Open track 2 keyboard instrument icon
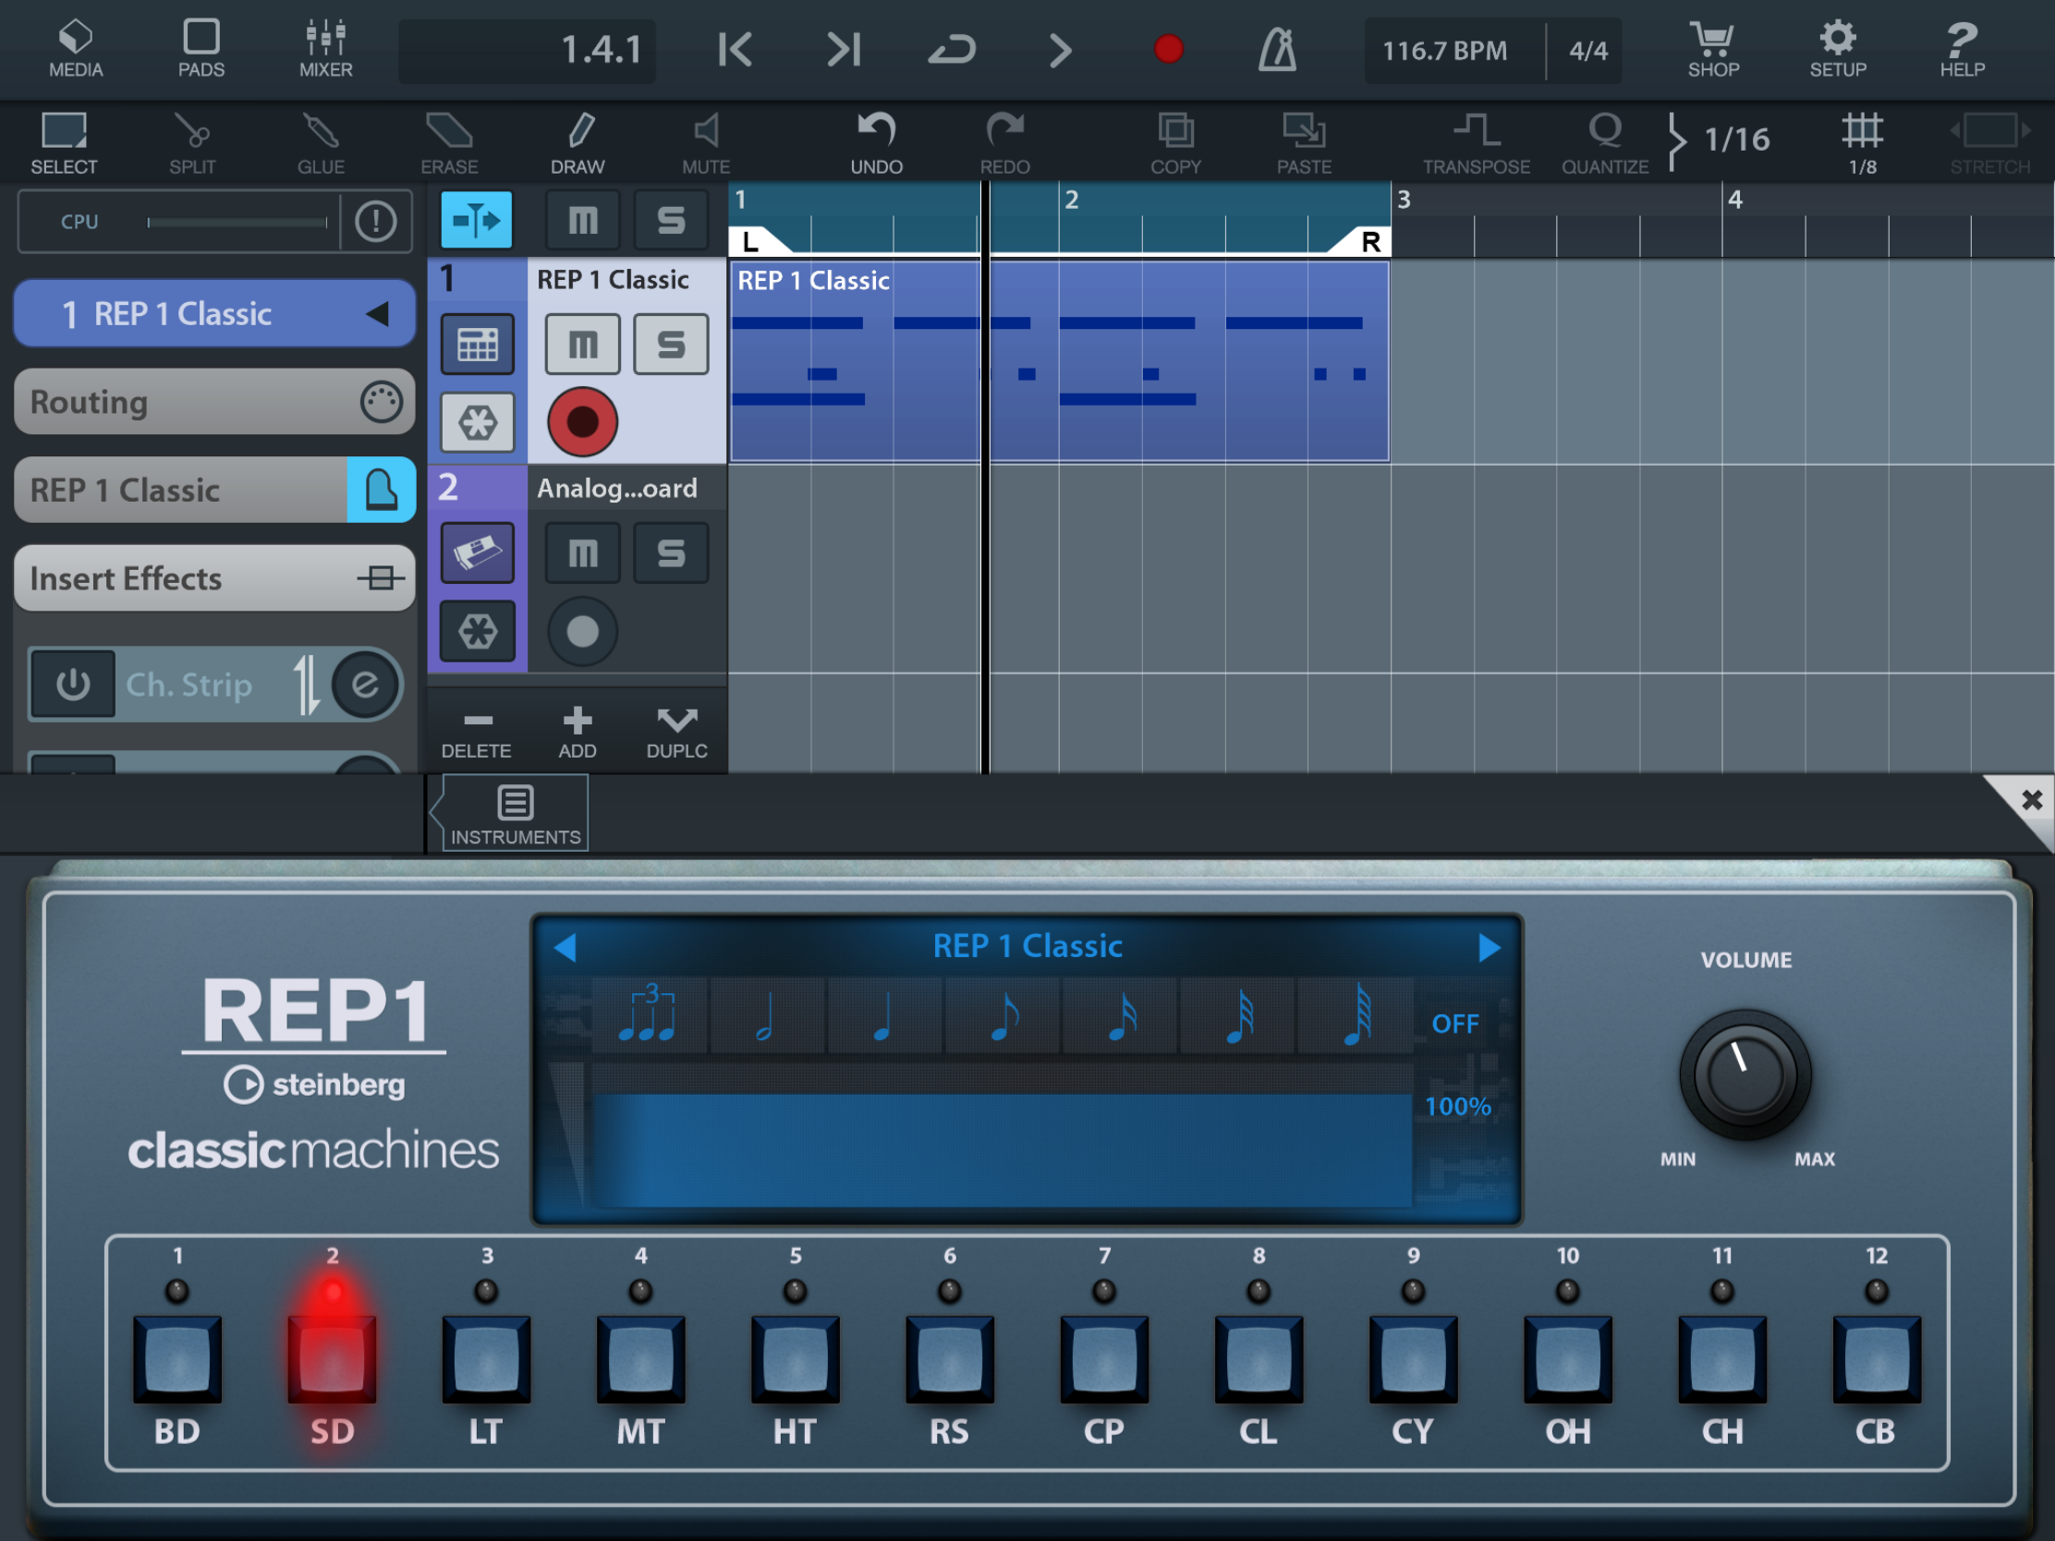The image size is (2055, 1541). tap(478, 553)
